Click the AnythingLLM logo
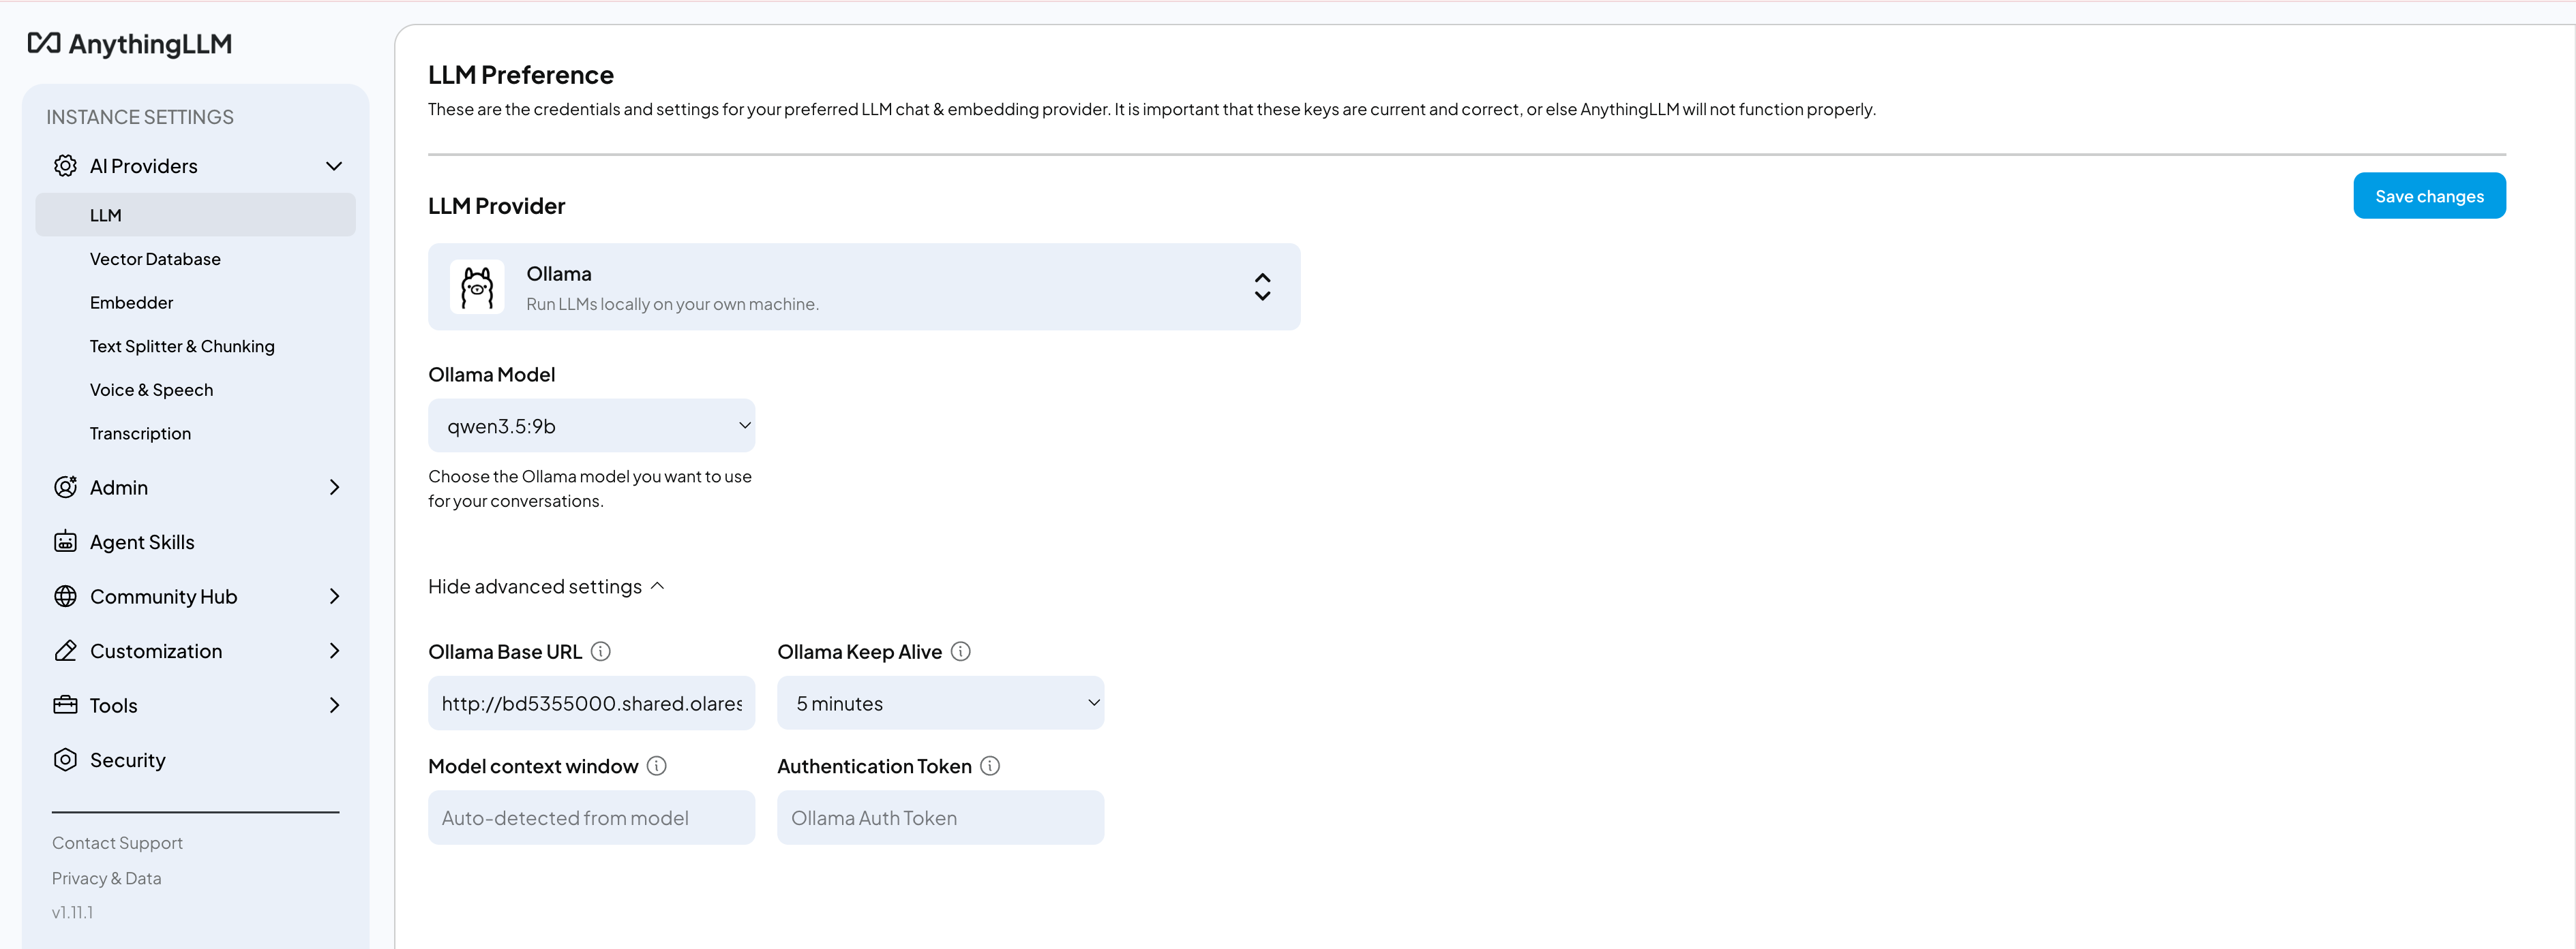This screenshot has width=2576, height=949. tap(129, 44)
